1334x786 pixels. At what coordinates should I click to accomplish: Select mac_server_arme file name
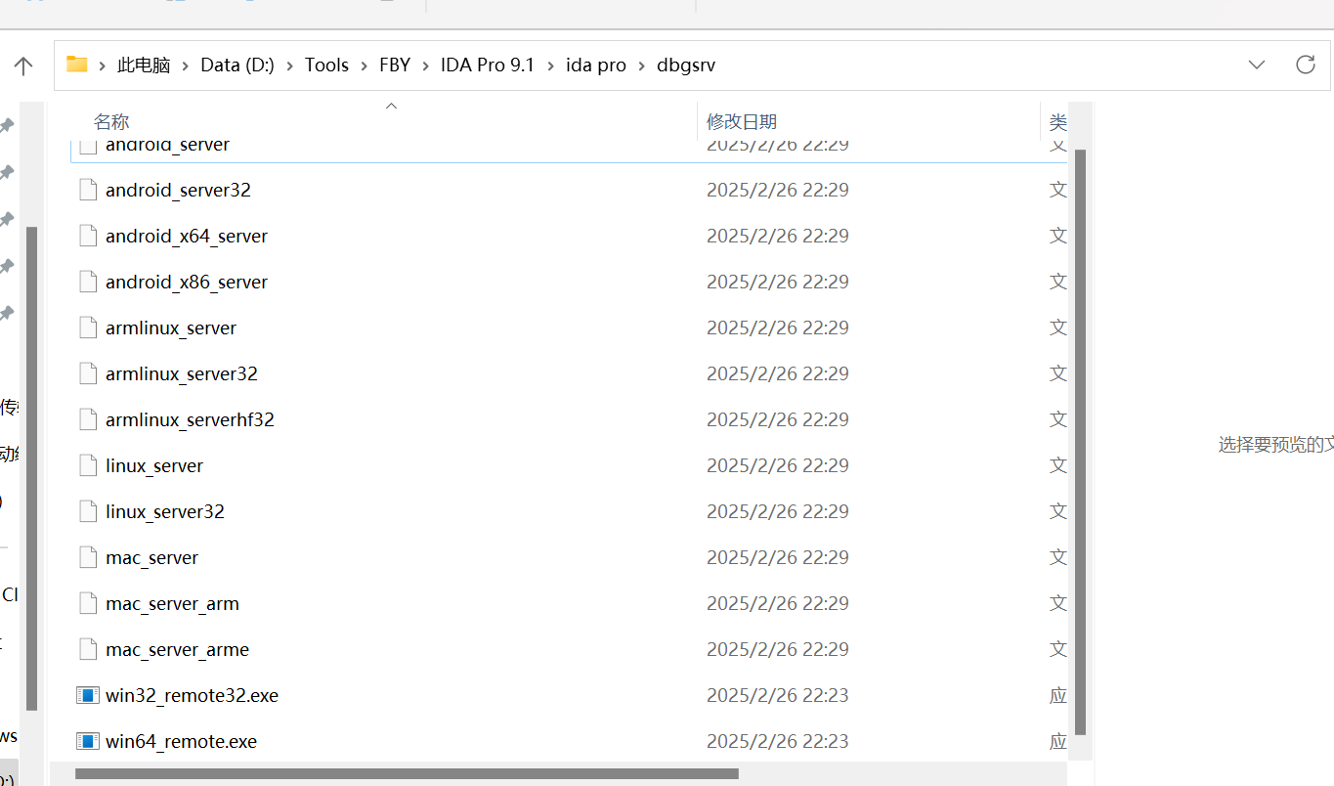(177, 649)
